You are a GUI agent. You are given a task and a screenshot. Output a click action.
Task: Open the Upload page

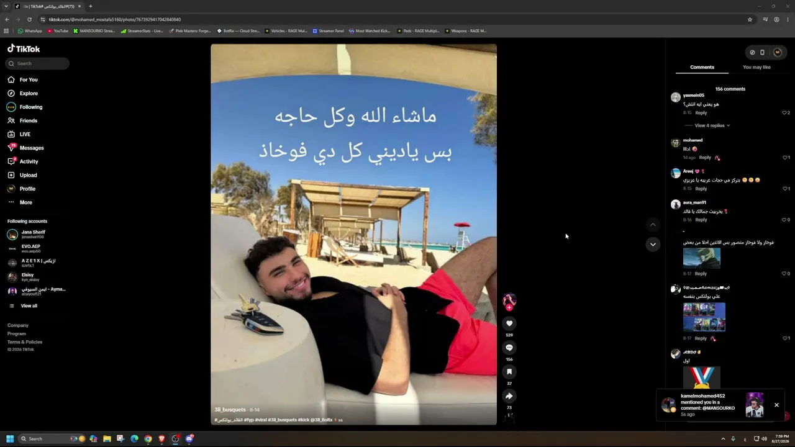pyautogui.click(x=22, y=175)
